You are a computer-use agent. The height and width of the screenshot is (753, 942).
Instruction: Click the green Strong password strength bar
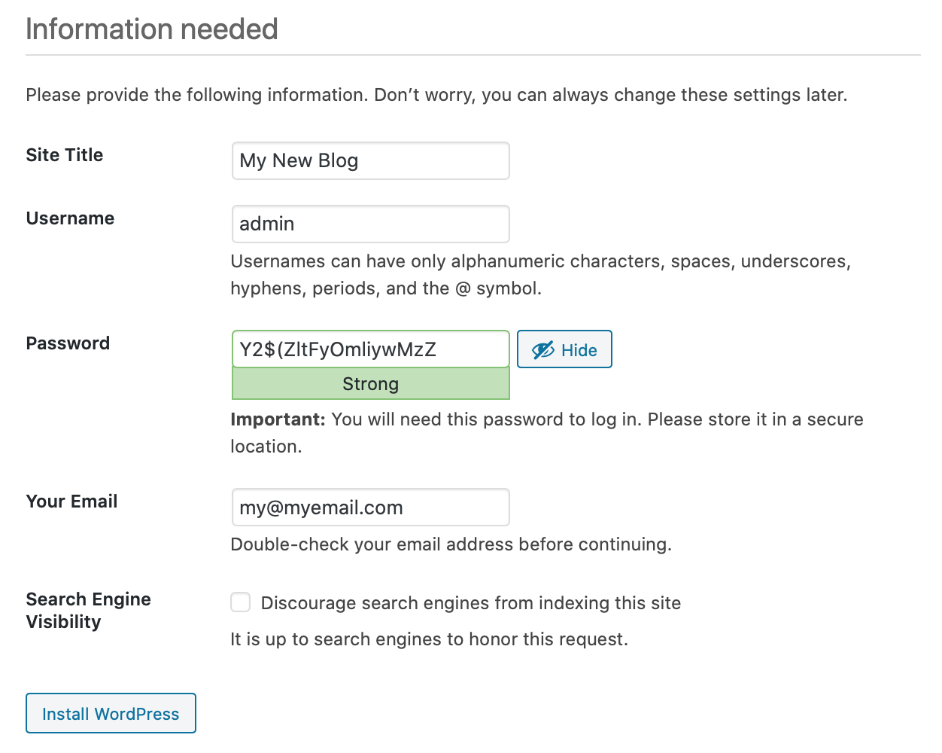point(370,384)
